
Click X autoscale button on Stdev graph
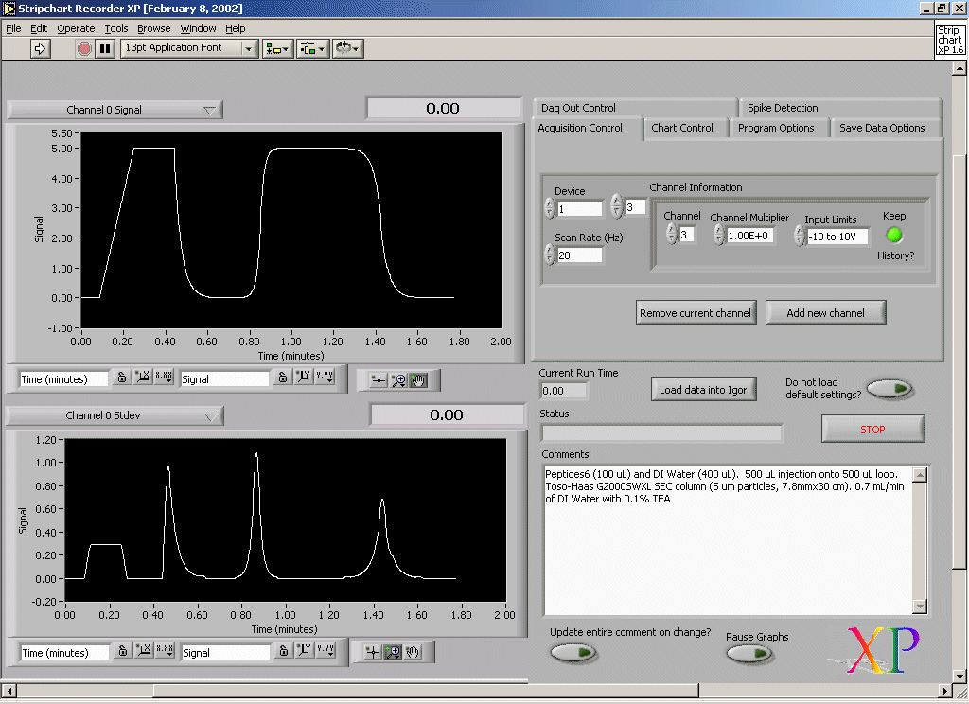[144, 650]
